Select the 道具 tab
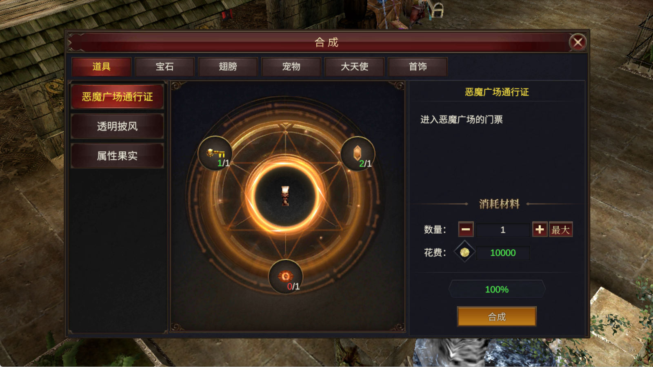The width and height of the screenshot is (653, 367). (101, 66)
